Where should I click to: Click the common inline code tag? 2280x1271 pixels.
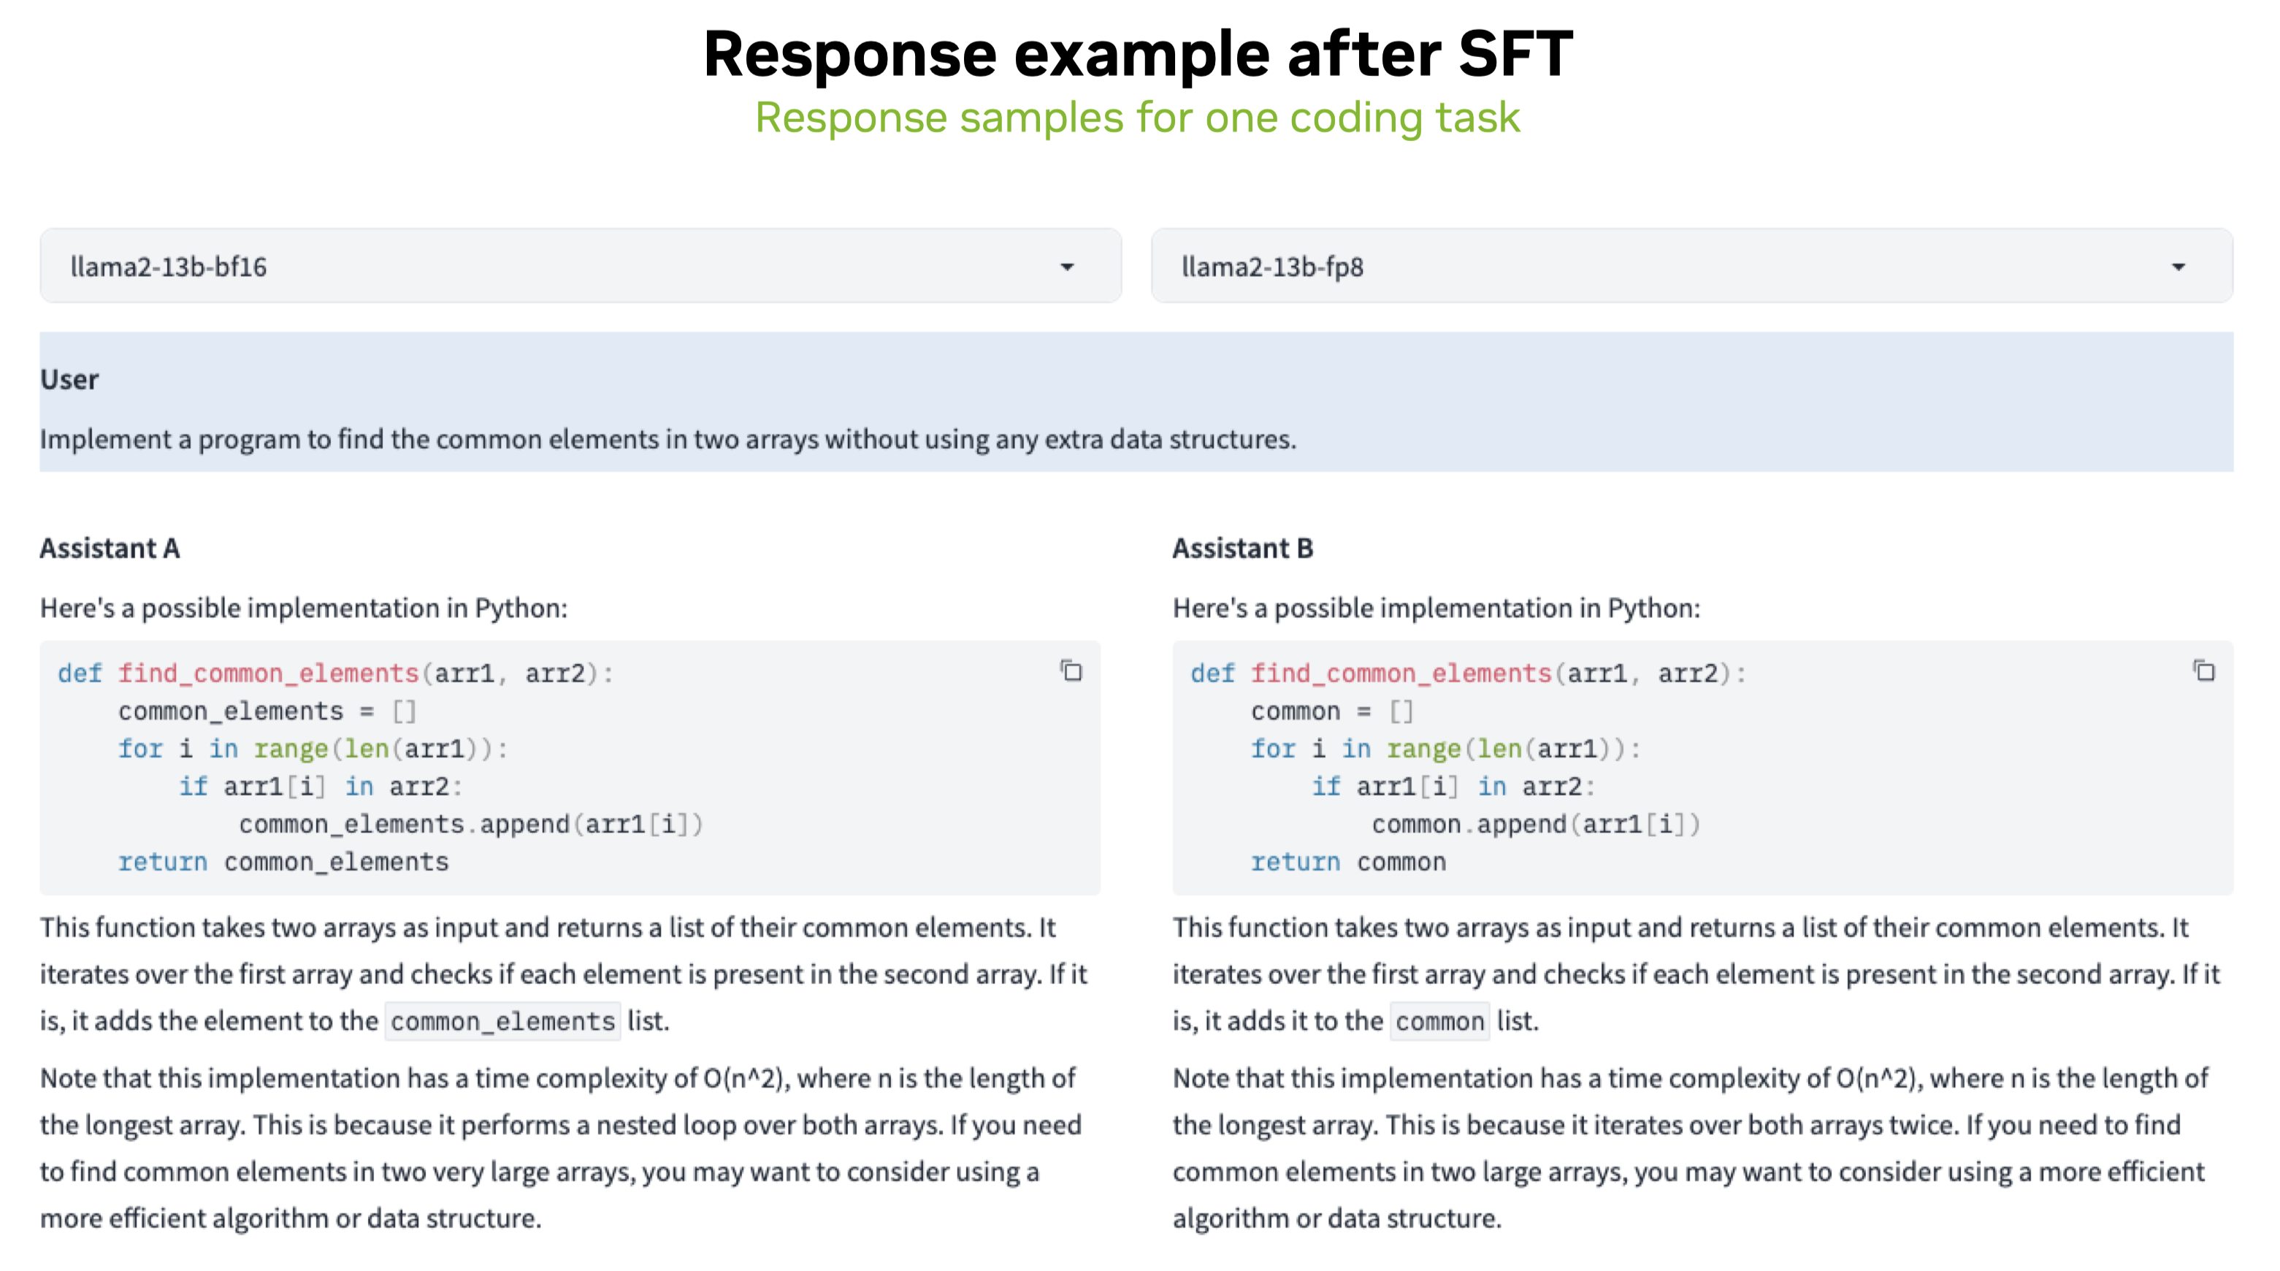click(1440, 1020)
